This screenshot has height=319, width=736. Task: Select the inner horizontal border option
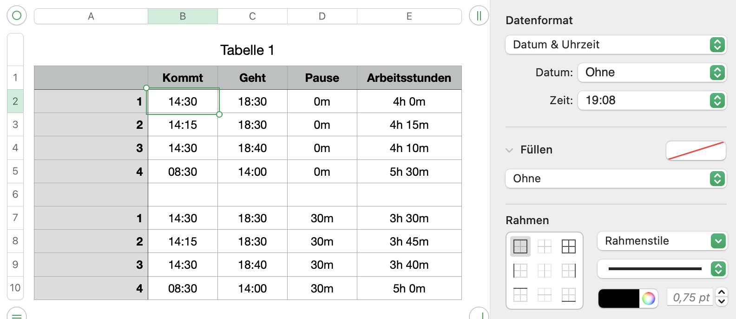click(545, 294)
